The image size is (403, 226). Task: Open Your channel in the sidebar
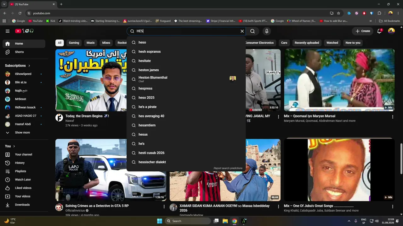coord(24,154)
